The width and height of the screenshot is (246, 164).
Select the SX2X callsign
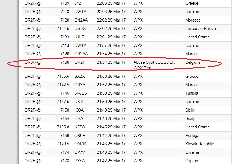pyautogui.click(x=79, y=76)
